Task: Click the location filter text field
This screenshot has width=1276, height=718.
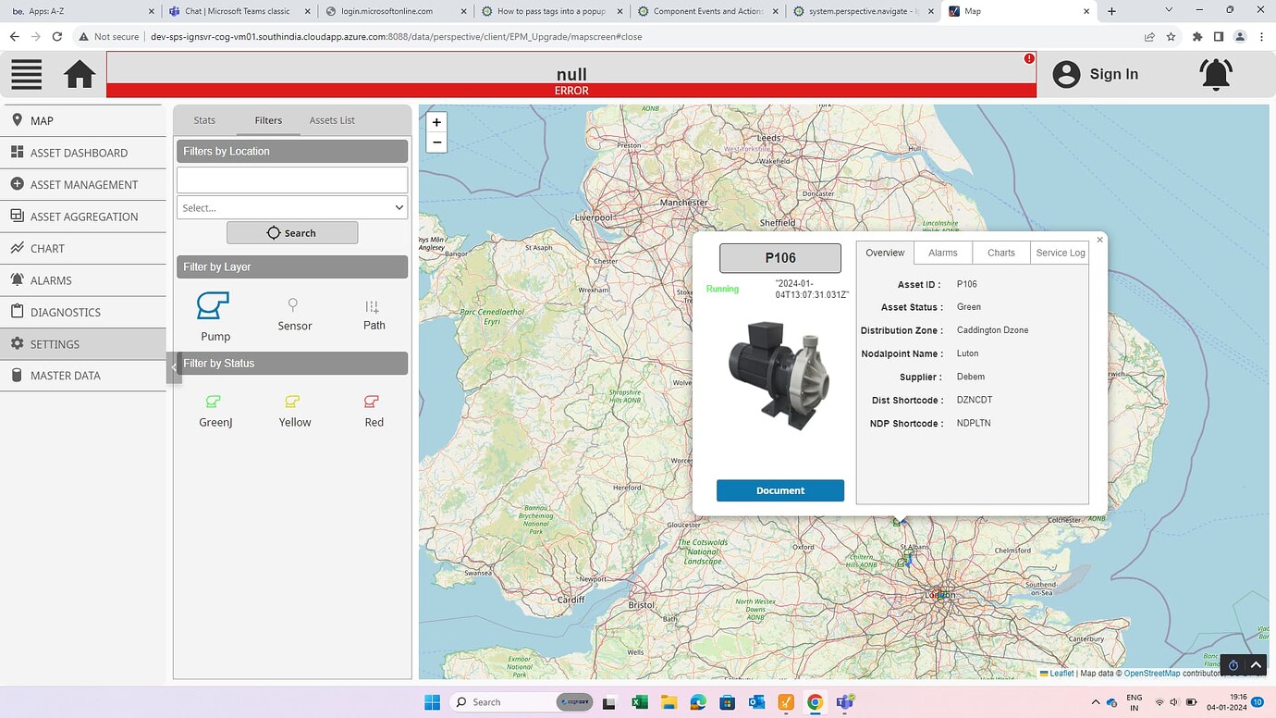Action: (x=292, y=179)
